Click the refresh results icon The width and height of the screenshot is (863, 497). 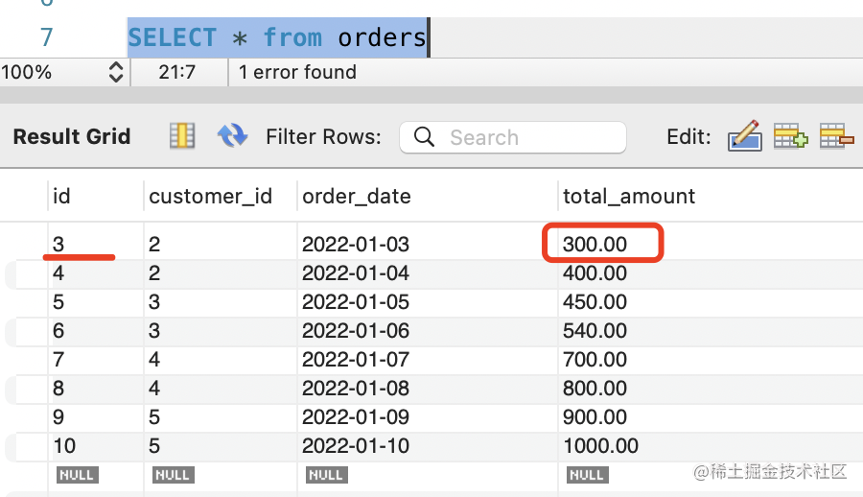point(233,136)
